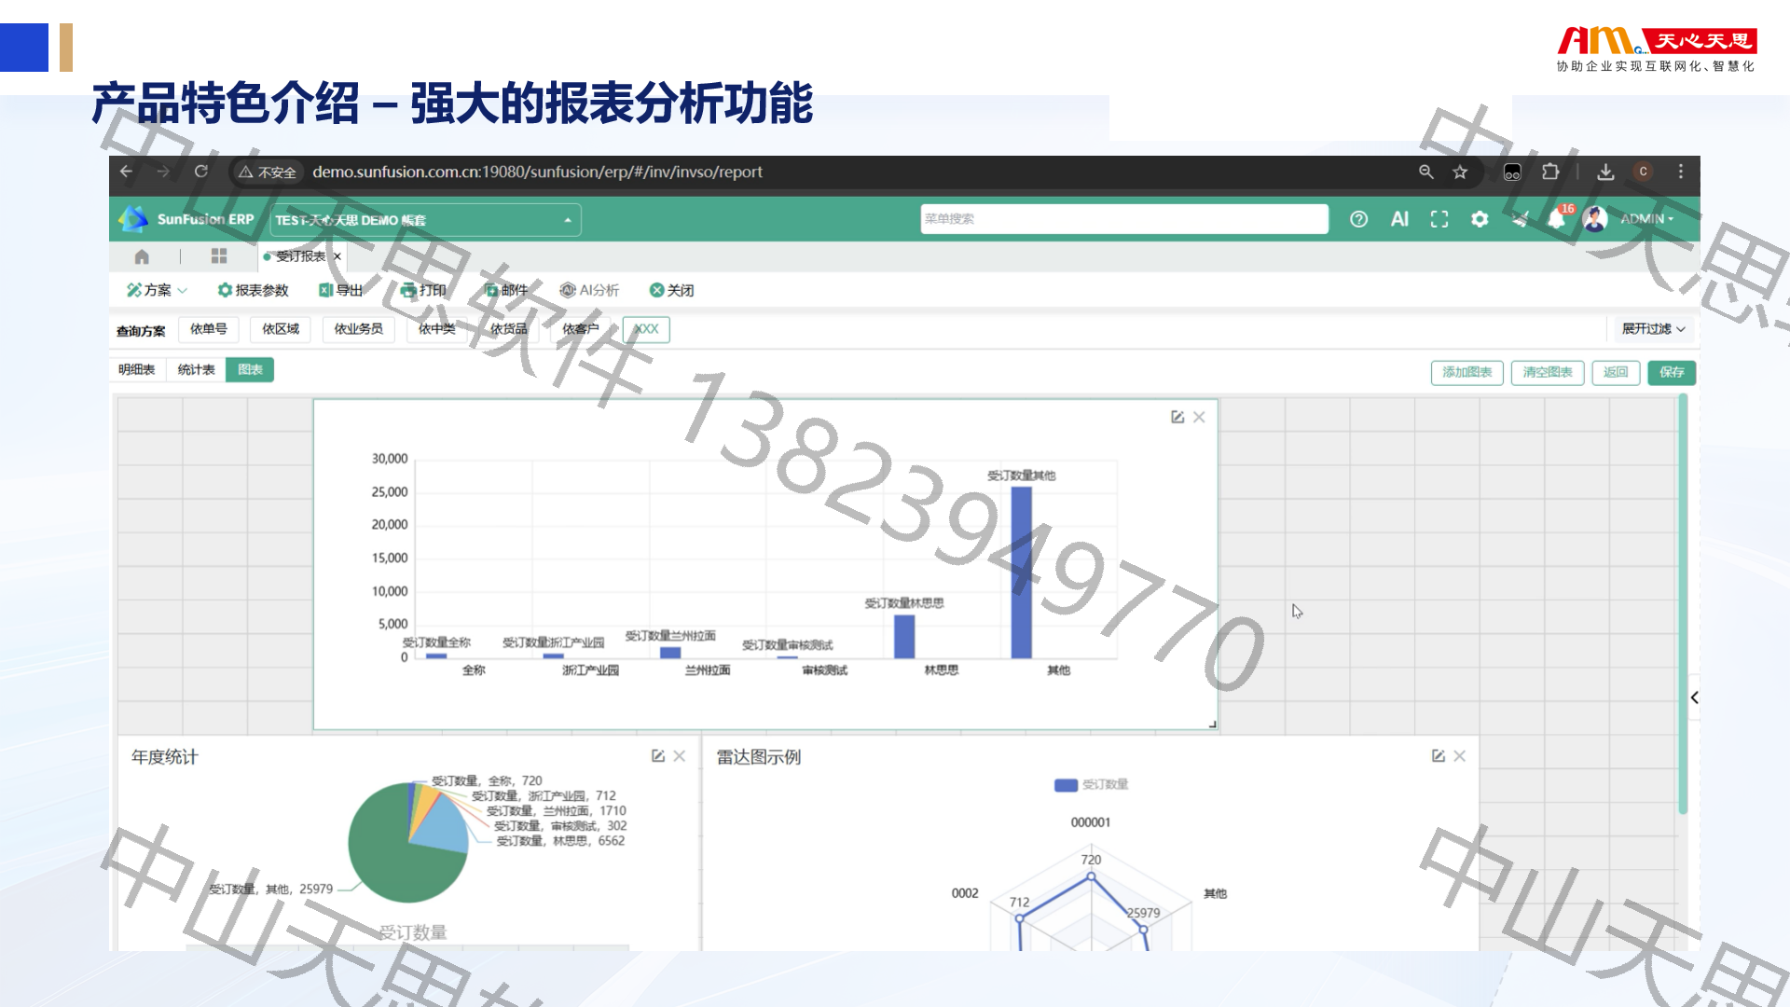Click the green 保存 button
Viewport: 1790px width, 1007px height.
pyautogui.click(x=1672, y=372)
